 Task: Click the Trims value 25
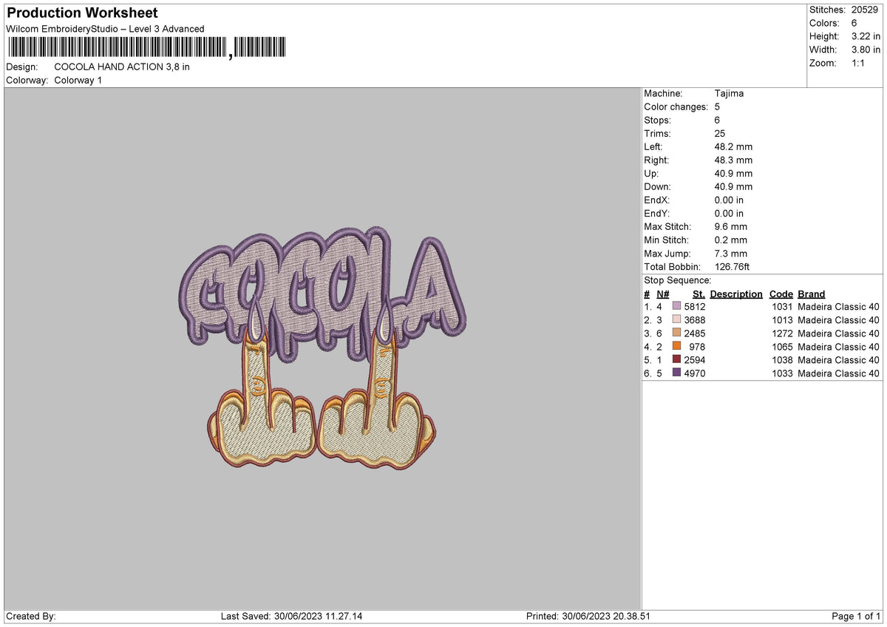tap(720, 133)
